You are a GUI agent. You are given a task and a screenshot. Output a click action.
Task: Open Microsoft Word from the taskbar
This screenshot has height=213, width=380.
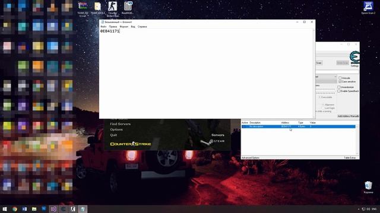[x=24, y=209]
